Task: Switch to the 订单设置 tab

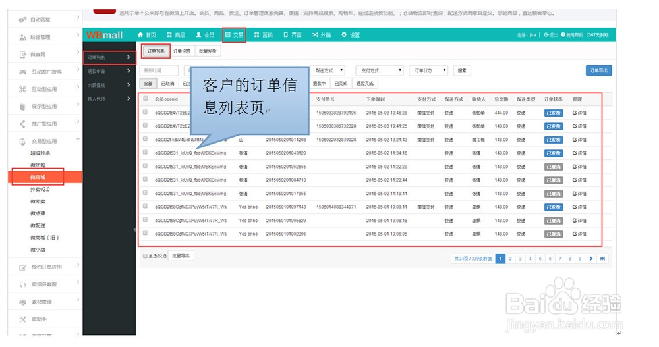Action: (182, 51)
